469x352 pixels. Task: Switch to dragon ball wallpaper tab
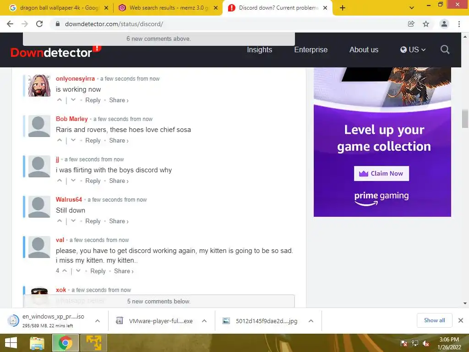[59, 8]
